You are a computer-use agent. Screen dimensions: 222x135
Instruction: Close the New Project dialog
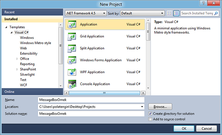[x=214, y=3]
